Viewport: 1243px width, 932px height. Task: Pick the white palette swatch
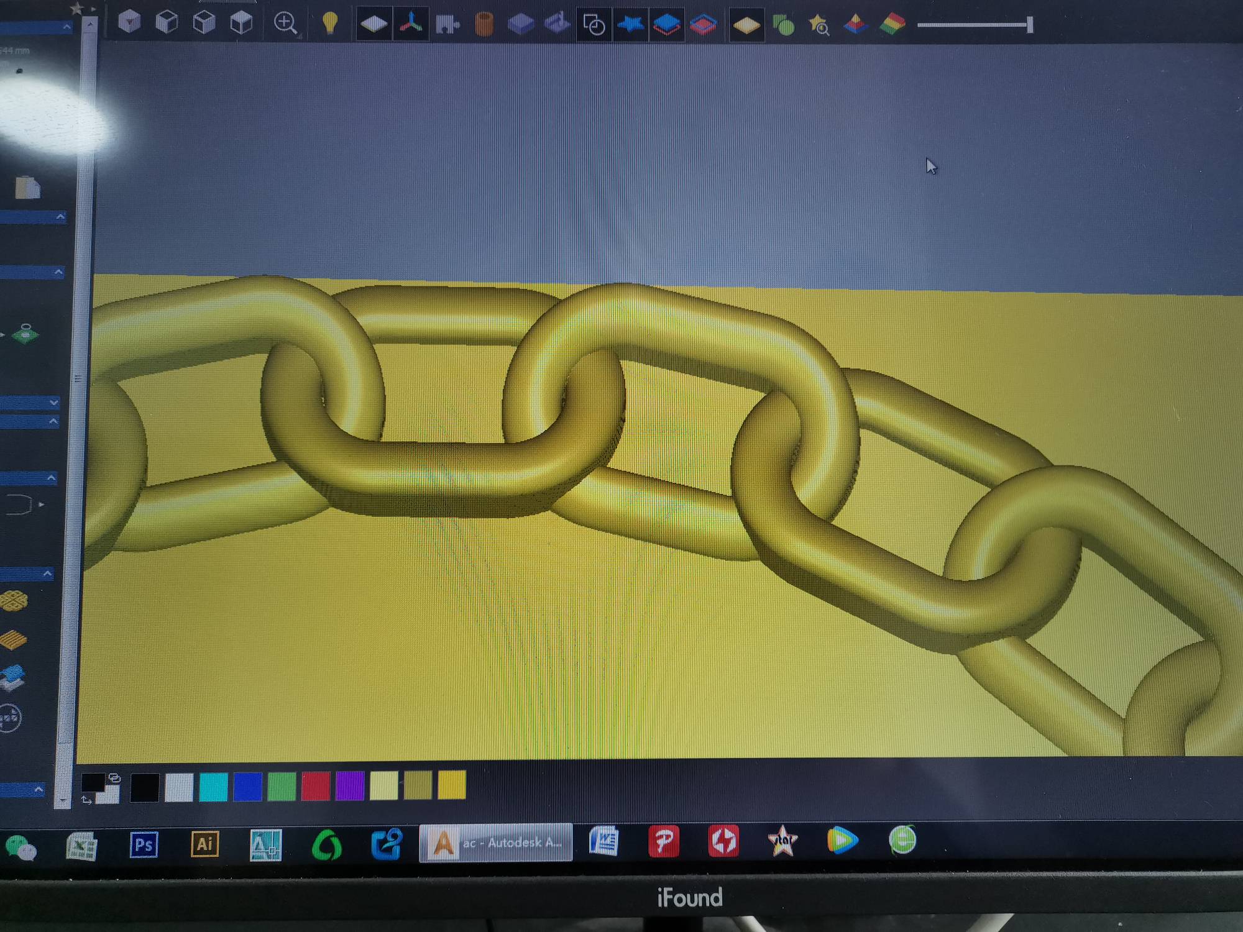point(179,787)
